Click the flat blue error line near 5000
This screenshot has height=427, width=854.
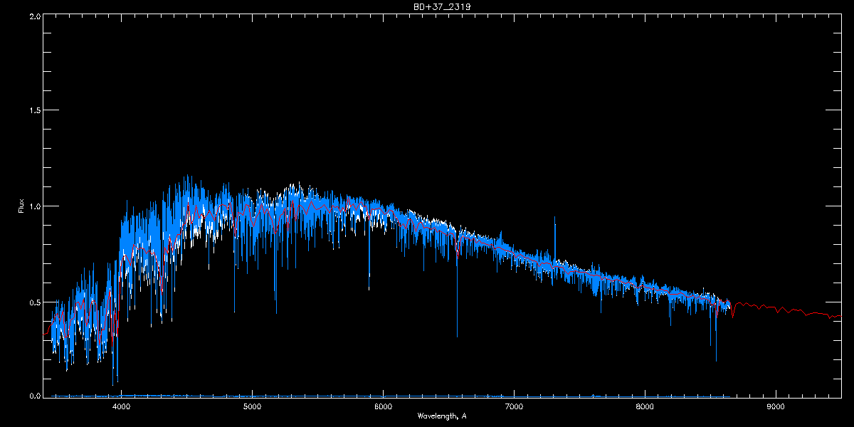[253, 396]
